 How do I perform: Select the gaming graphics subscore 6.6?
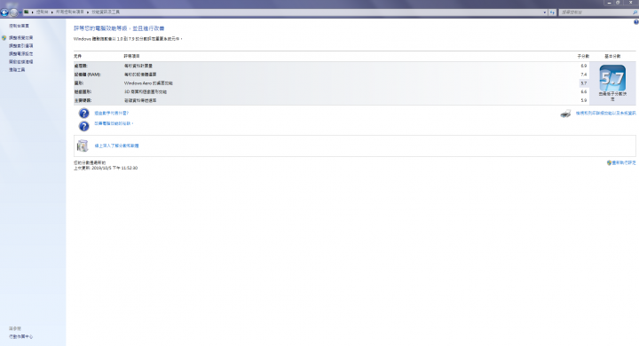click(584, 91)
